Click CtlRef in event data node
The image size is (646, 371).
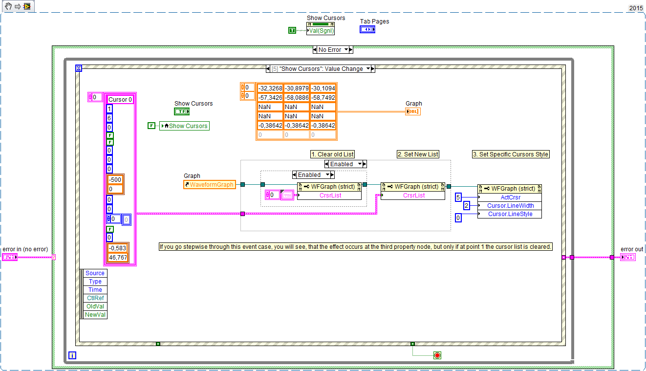[x=95, y=298]
